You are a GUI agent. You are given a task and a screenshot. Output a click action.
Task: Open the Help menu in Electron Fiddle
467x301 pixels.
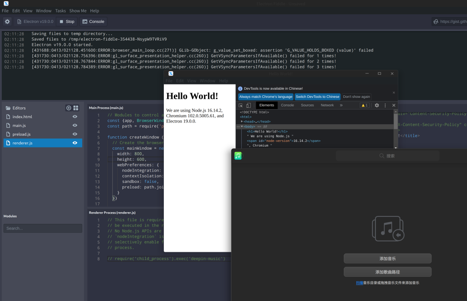94,11
